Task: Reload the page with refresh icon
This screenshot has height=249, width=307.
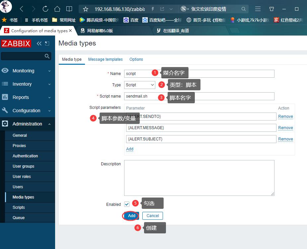Action: (x=45, y=9)
